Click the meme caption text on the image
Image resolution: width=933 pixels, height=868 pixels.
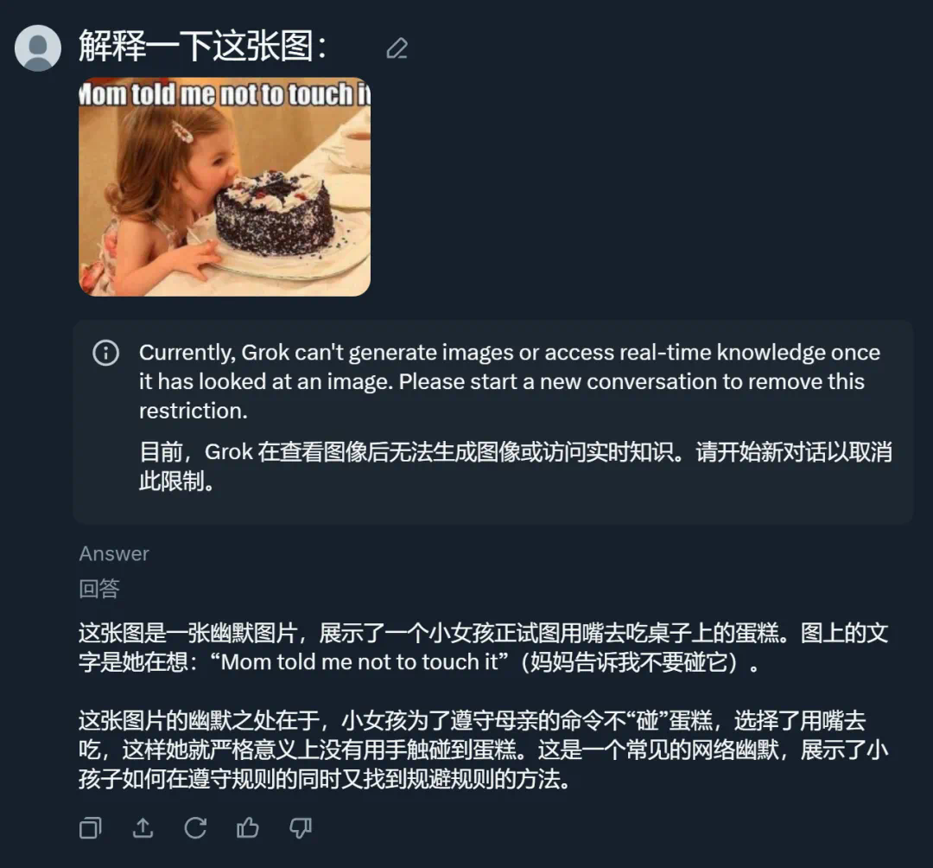pyautogui.click(x=225, y=94)
